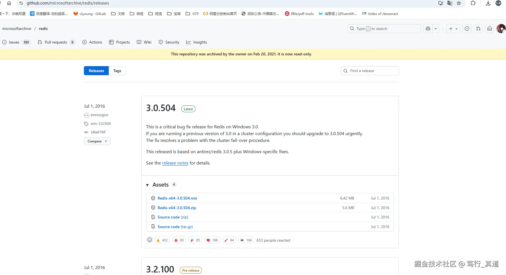Add eyes reaction showing 104
506x275 pixels.
246,240
